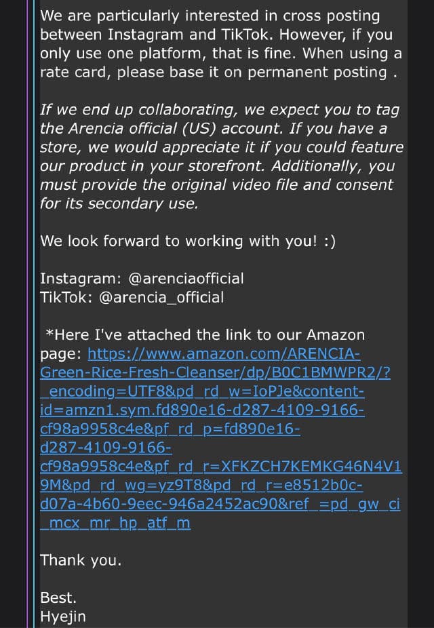Click the sender name Hyejin
The height and width of the screenshot is (628, 434).
[x=63, y=616]
